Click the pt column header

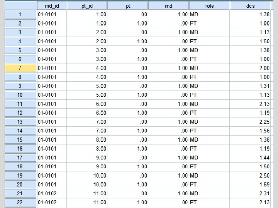(128, 6)
